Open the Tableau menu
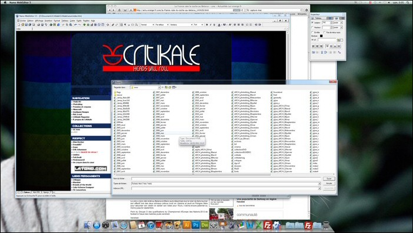Screen dimensions: 413x233 point(65,21)
